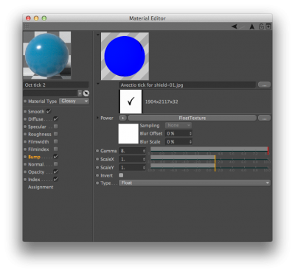Screen dimensions: 295x273
Task: Click the checkmark image thumbnail
Action: tap(131, 102)
